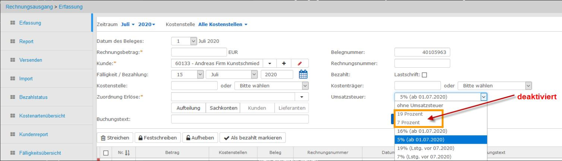Image resolution: width=562 pixels, height=161 pixels.
Task: Click the Streichen button
Action: click(x=115, y=138)
